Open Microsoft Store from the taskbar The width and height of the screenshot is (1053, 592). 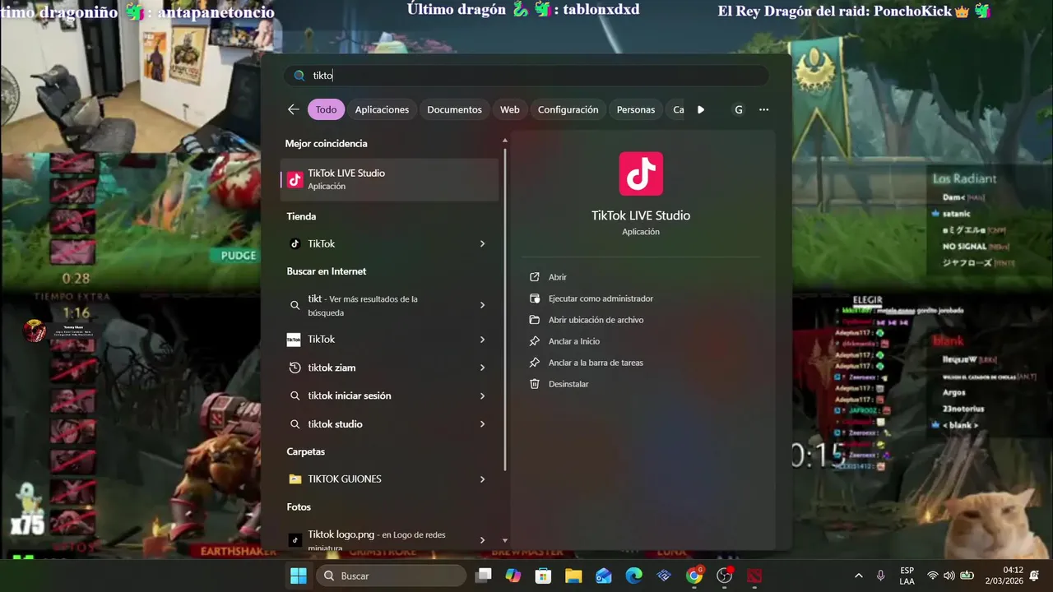[543, 576]
